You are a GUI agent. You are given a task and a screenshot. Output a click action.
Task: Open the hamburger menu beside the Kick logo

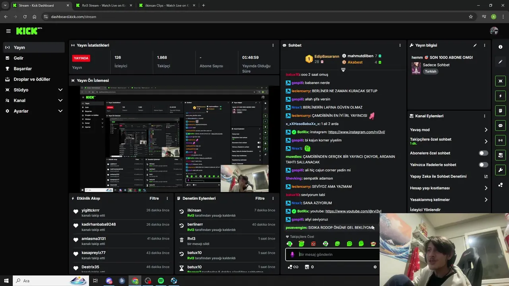[8, 31]
